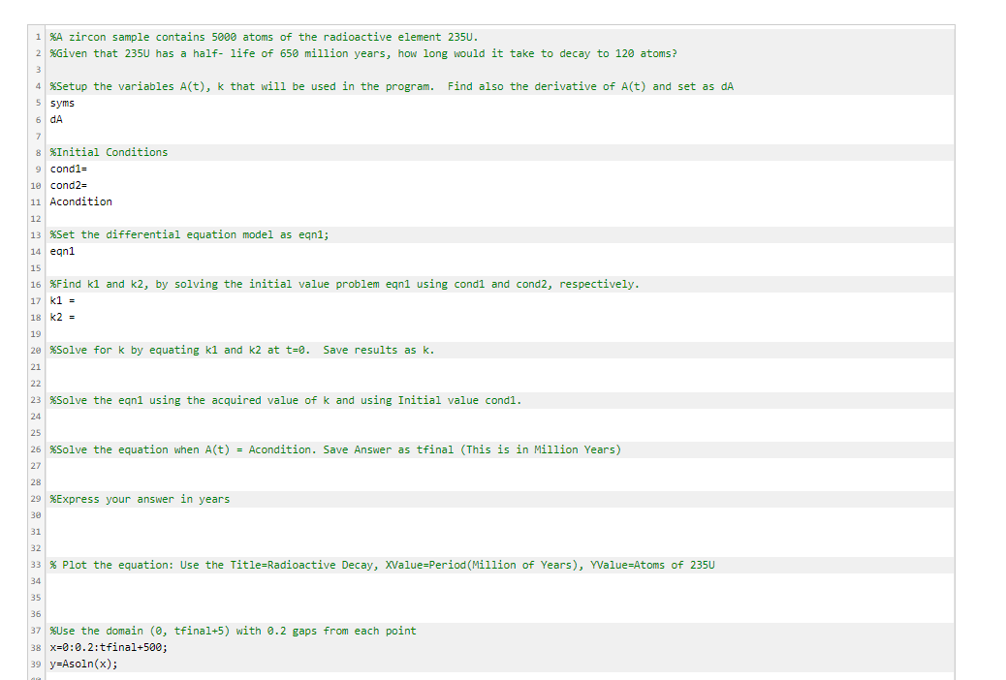This screenshot has width=1006, height=680.
Task: Click the "% Plot the equation" comment line
Action: click(383, 565)
